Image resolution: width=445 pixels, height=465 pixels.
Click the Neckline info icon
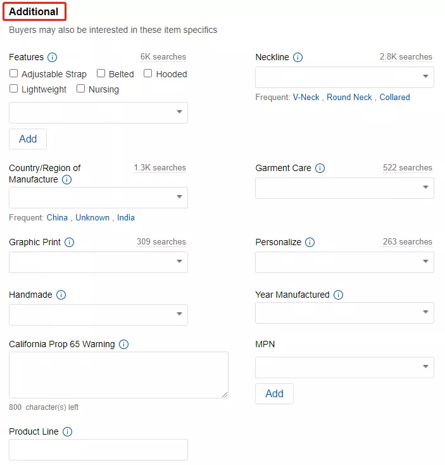click(298, 57)
